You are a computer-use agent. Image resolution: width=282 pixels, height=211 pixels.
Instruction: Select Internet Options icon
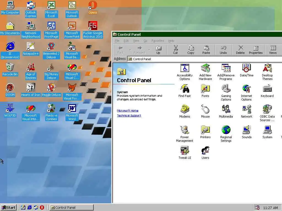click(x=246, y=93)
